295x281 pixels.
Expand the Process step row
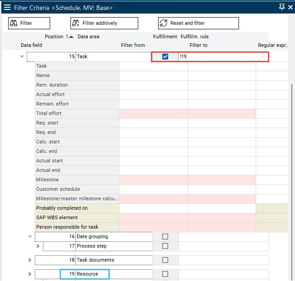[x=38, y=246]
